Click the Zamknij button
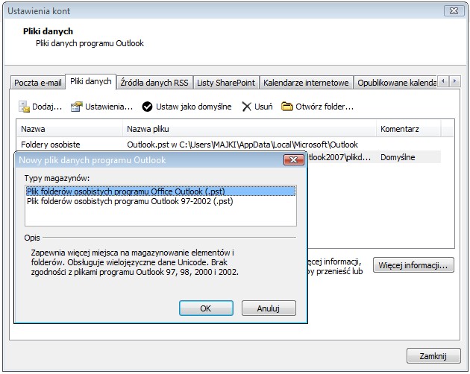The width and height of the screenshot is (470, 374). [x=433, y=355]
